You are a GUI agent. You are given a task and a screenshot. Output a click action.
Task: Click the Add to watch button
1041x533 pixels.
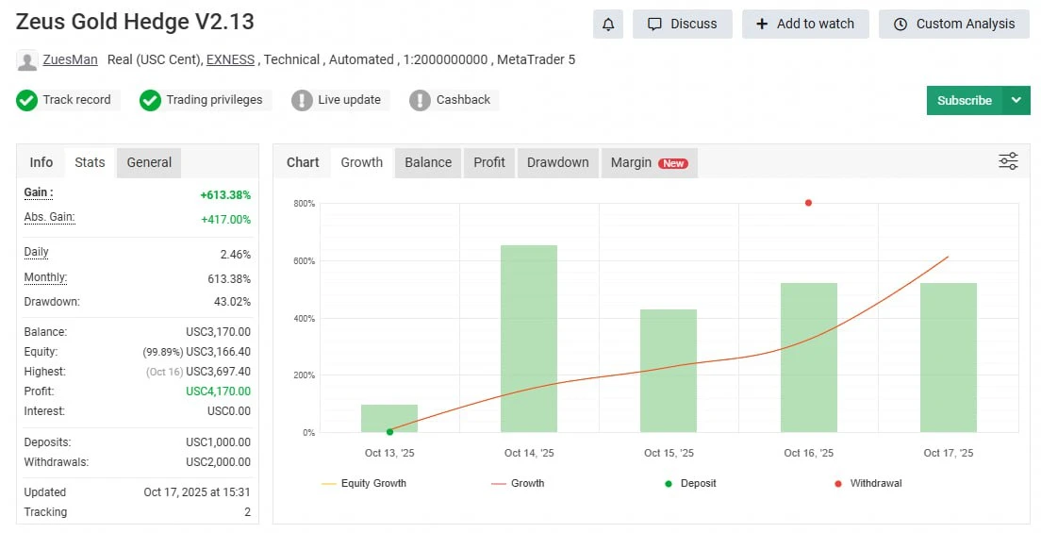click(805, 25)
